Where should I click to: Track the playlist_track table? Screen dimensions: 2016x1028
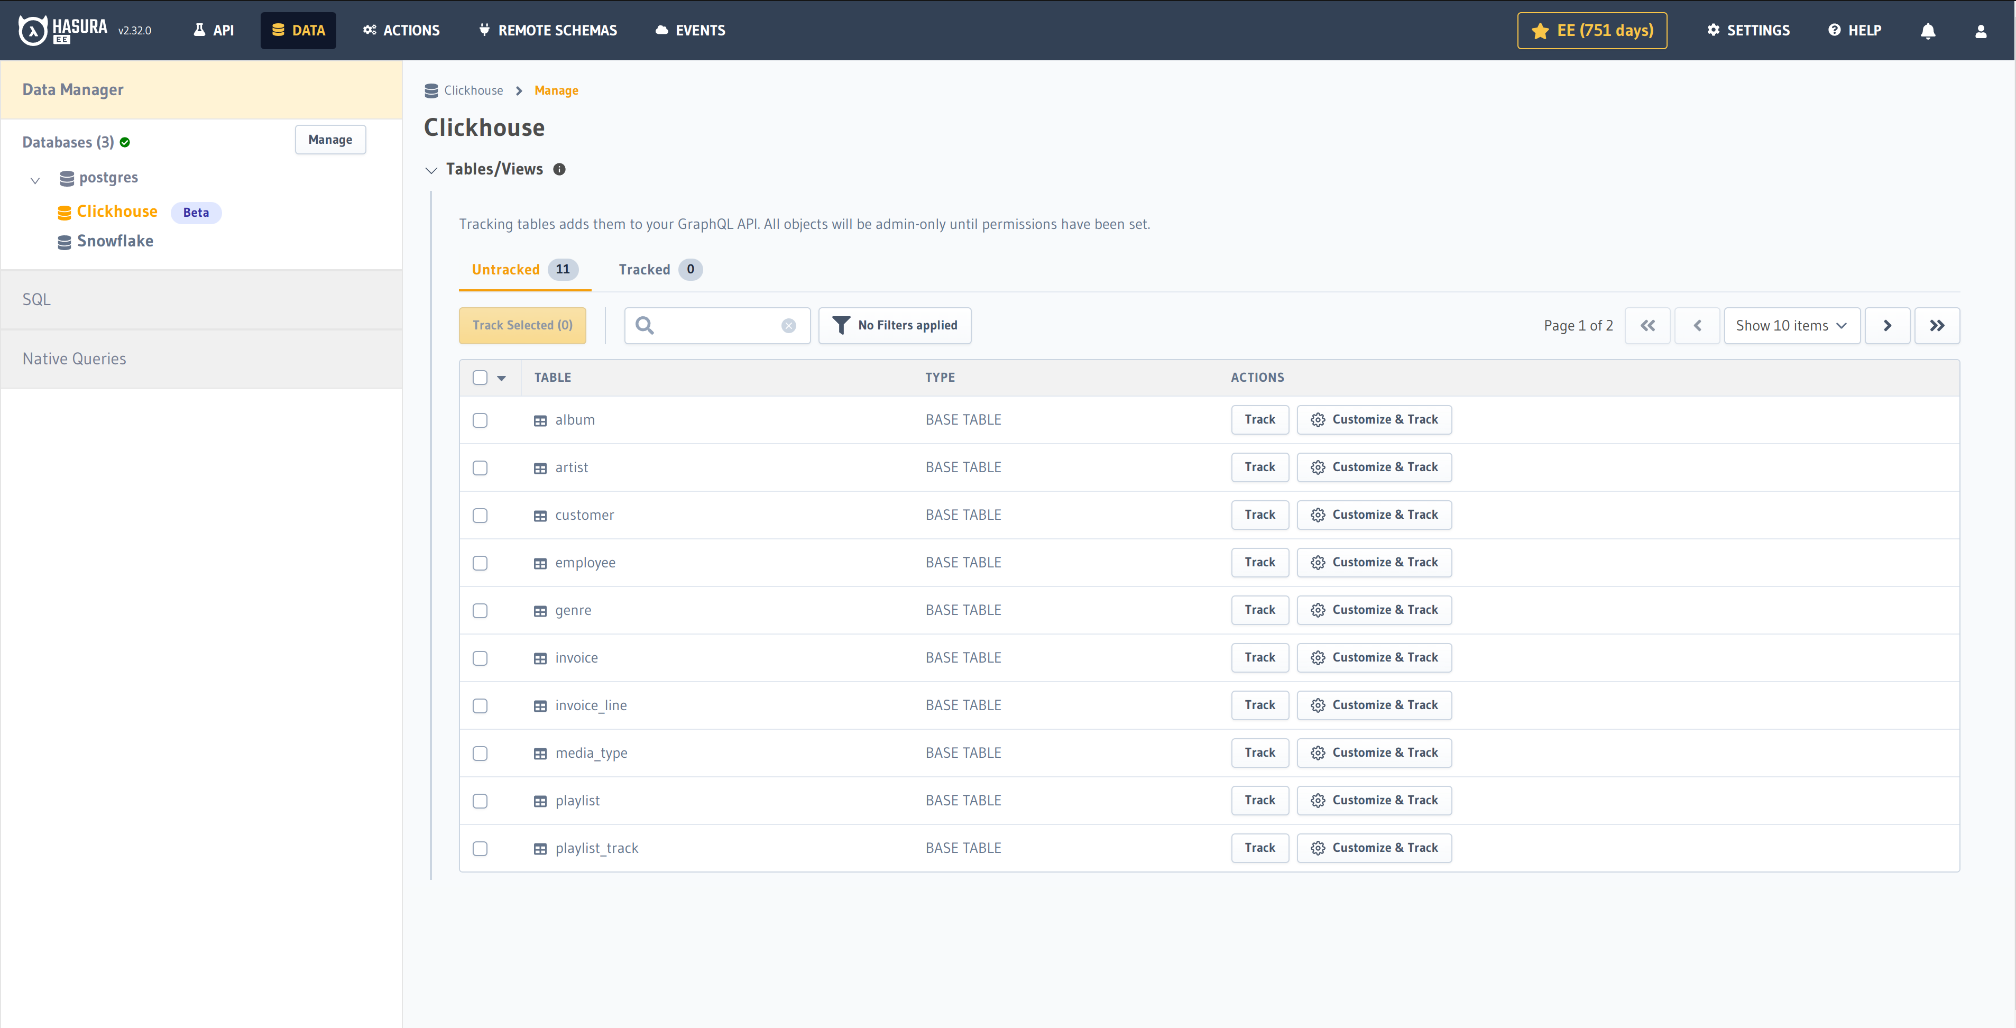coord(1259,848)
